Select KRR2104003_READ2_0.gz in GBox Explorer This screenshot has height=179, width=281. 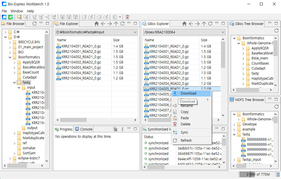[x=169, y=73]
